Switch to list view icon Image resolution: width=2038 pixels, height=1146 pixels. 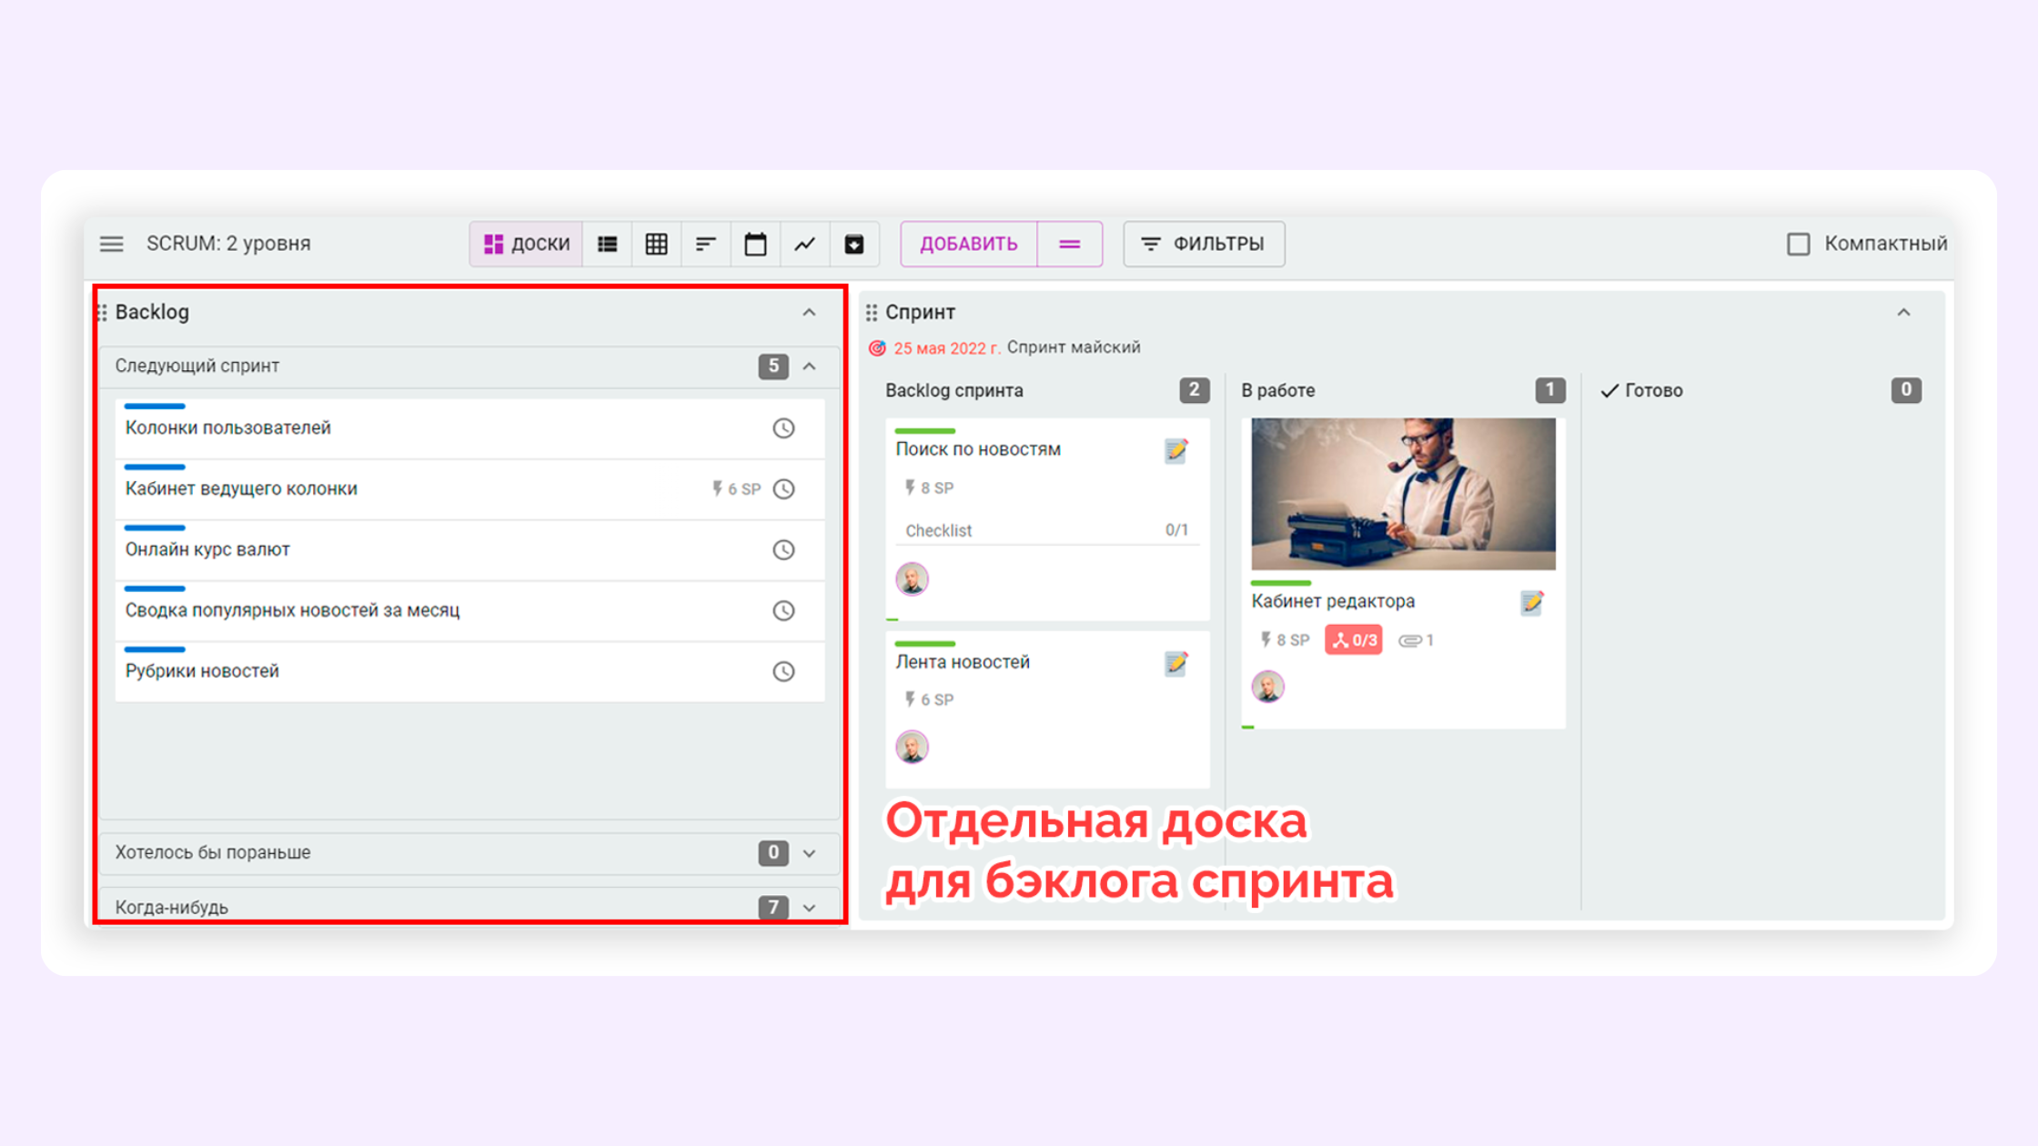tap(607, 244)
